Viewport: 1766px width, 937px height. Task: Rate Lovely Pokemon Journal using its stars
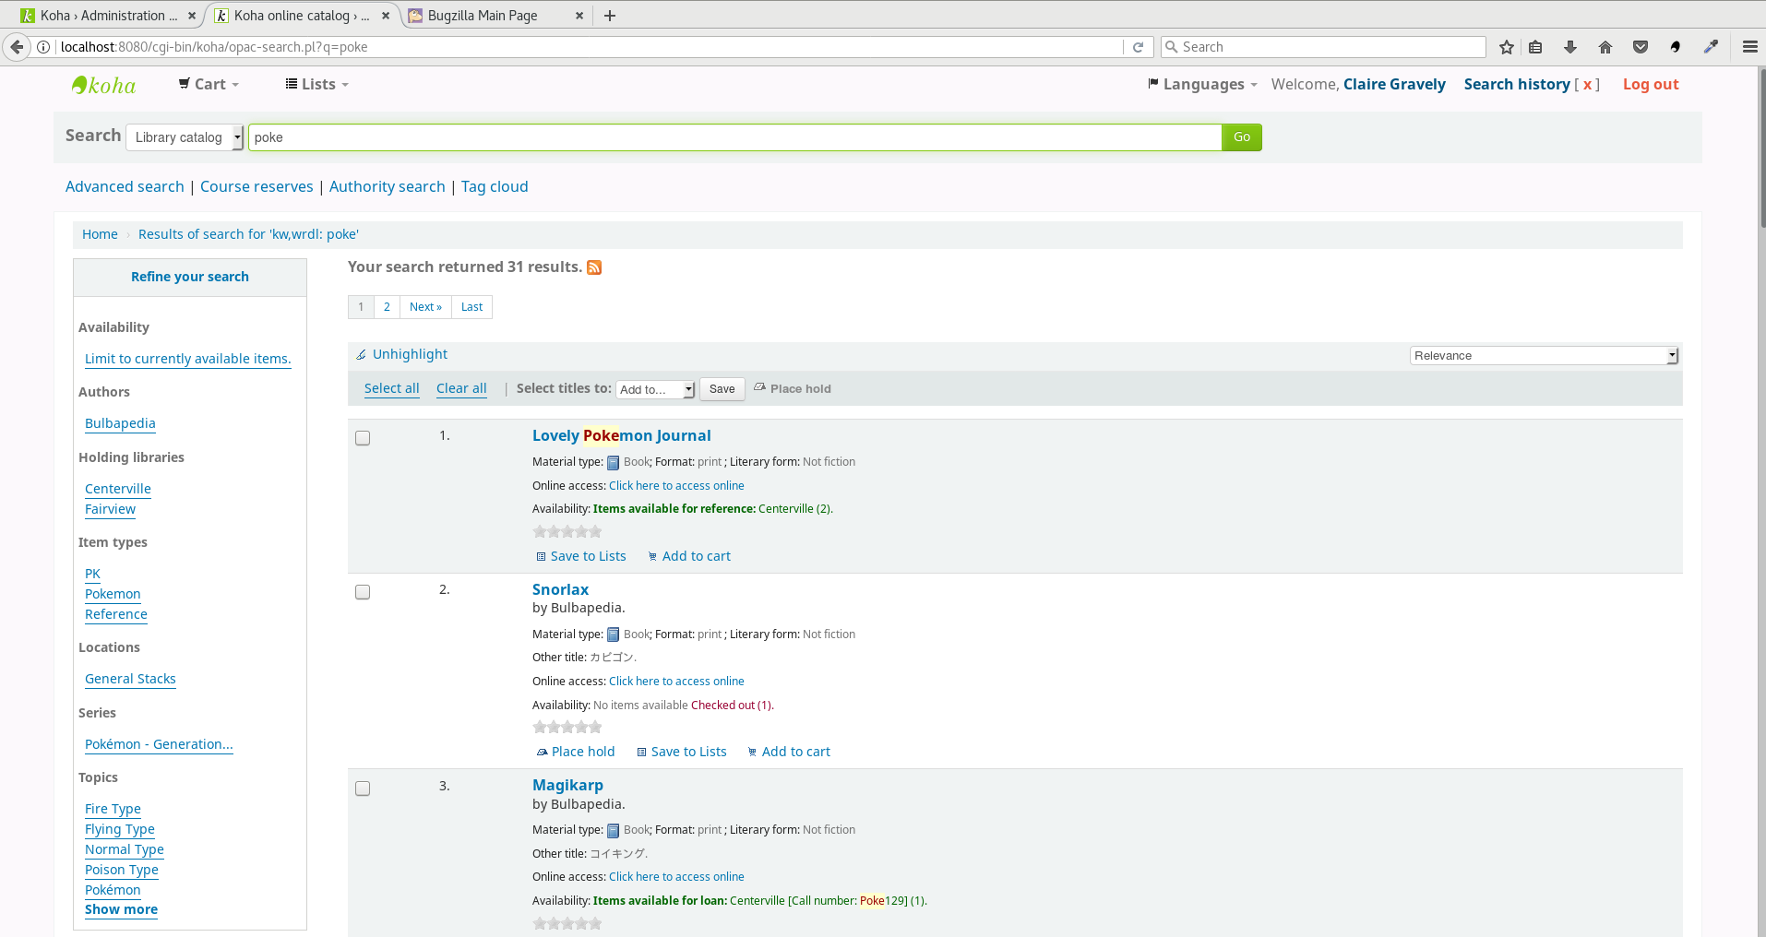567,532
